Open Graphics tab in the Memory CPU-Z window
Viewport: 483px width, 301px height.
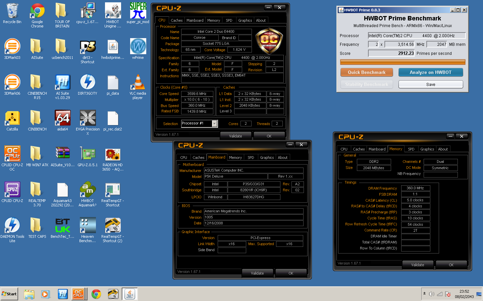[427, 149]
